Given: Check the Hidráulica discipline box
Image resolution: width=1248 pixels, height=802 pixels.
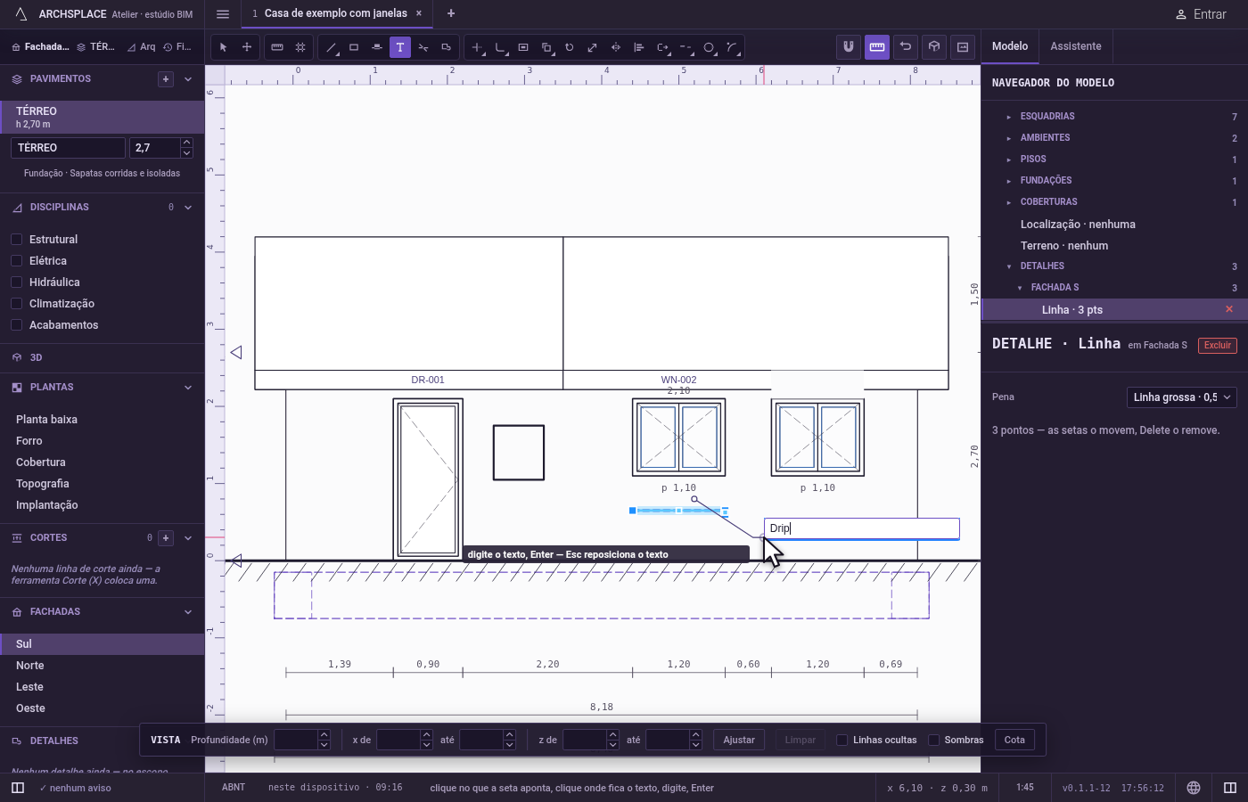Looking at the screenshot, I should click(16, 282).
